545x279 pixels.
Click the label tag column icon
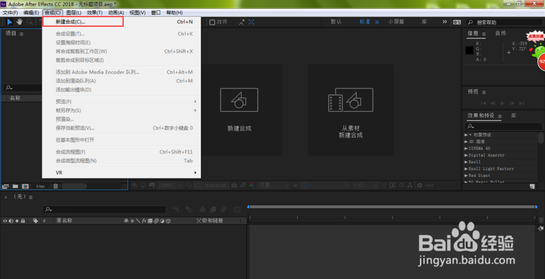pos(35,221)
